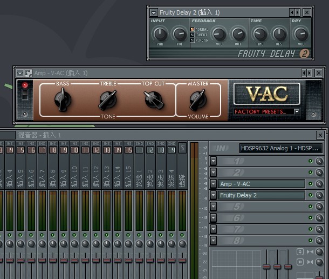This screenshot has height=279, width=329.
Task: Click the MASTER volume knob on V-AC
Action: click(x=197, y=99)
